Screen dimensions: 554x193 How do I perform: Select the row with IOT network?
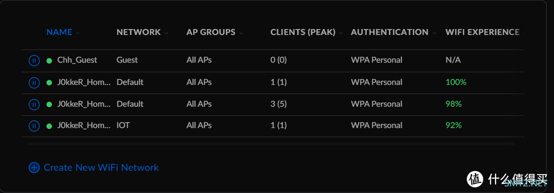[x=273, y=125]
